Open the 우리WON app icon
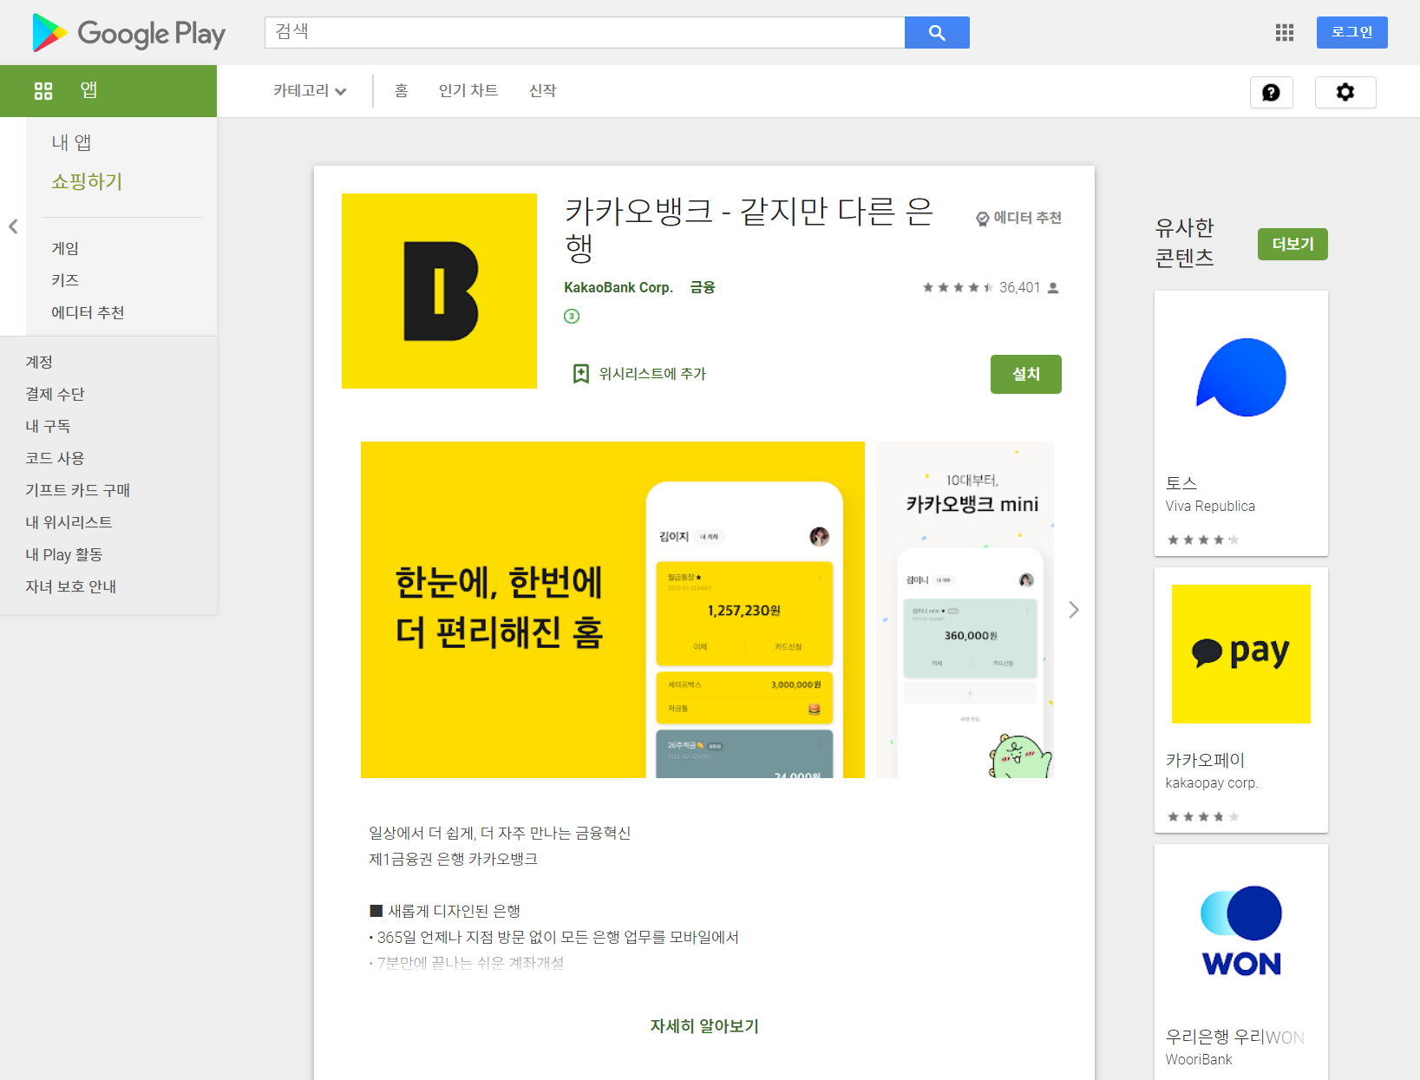This screenshot has width=1420, height=1080. coord(1241,931)
